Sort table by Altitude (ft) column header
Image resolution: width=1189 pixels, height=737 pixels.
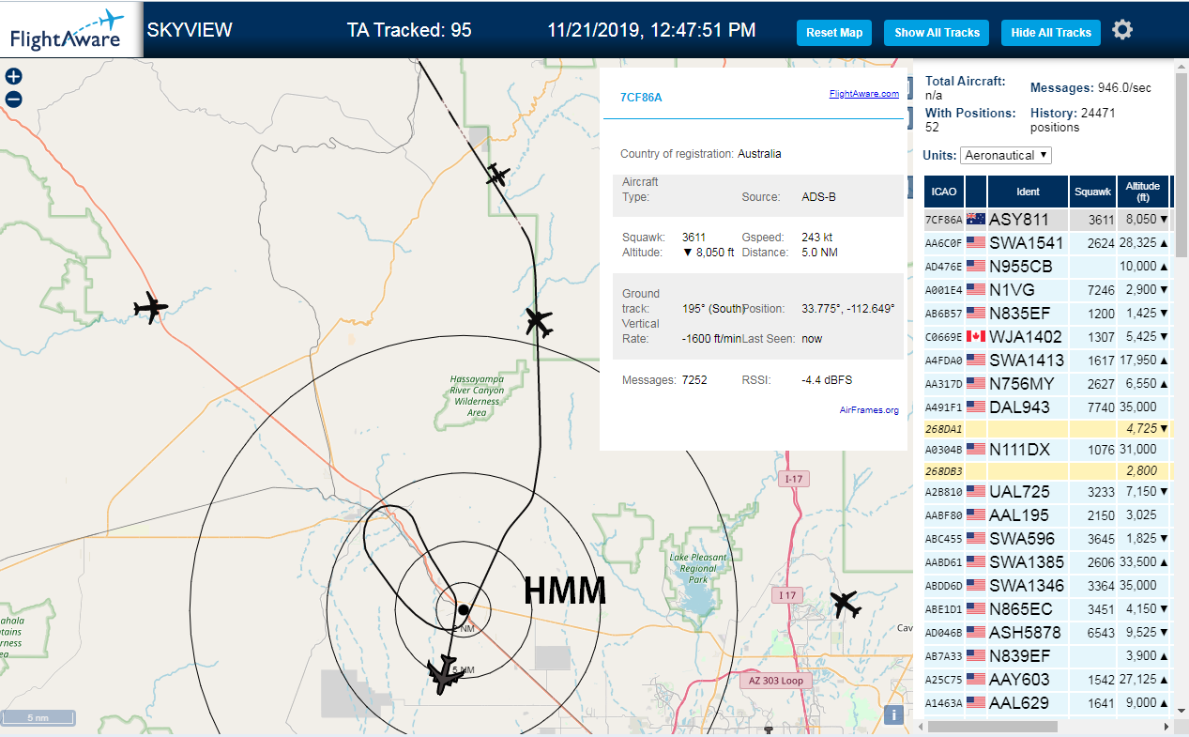(1144, 192)
